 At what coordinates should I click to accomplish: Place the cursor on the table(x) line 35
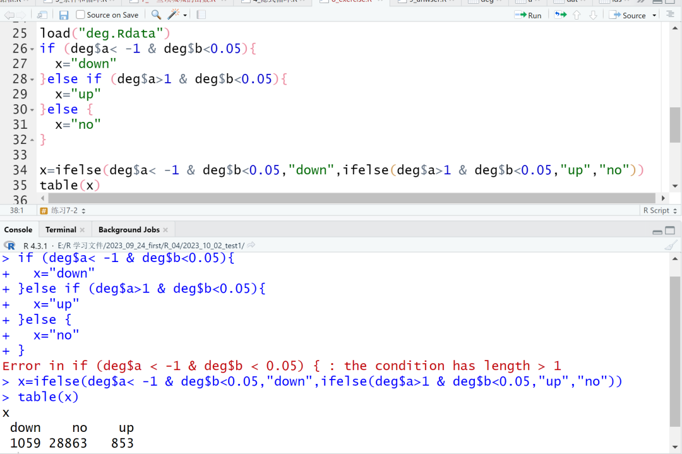tap(70, 185)
